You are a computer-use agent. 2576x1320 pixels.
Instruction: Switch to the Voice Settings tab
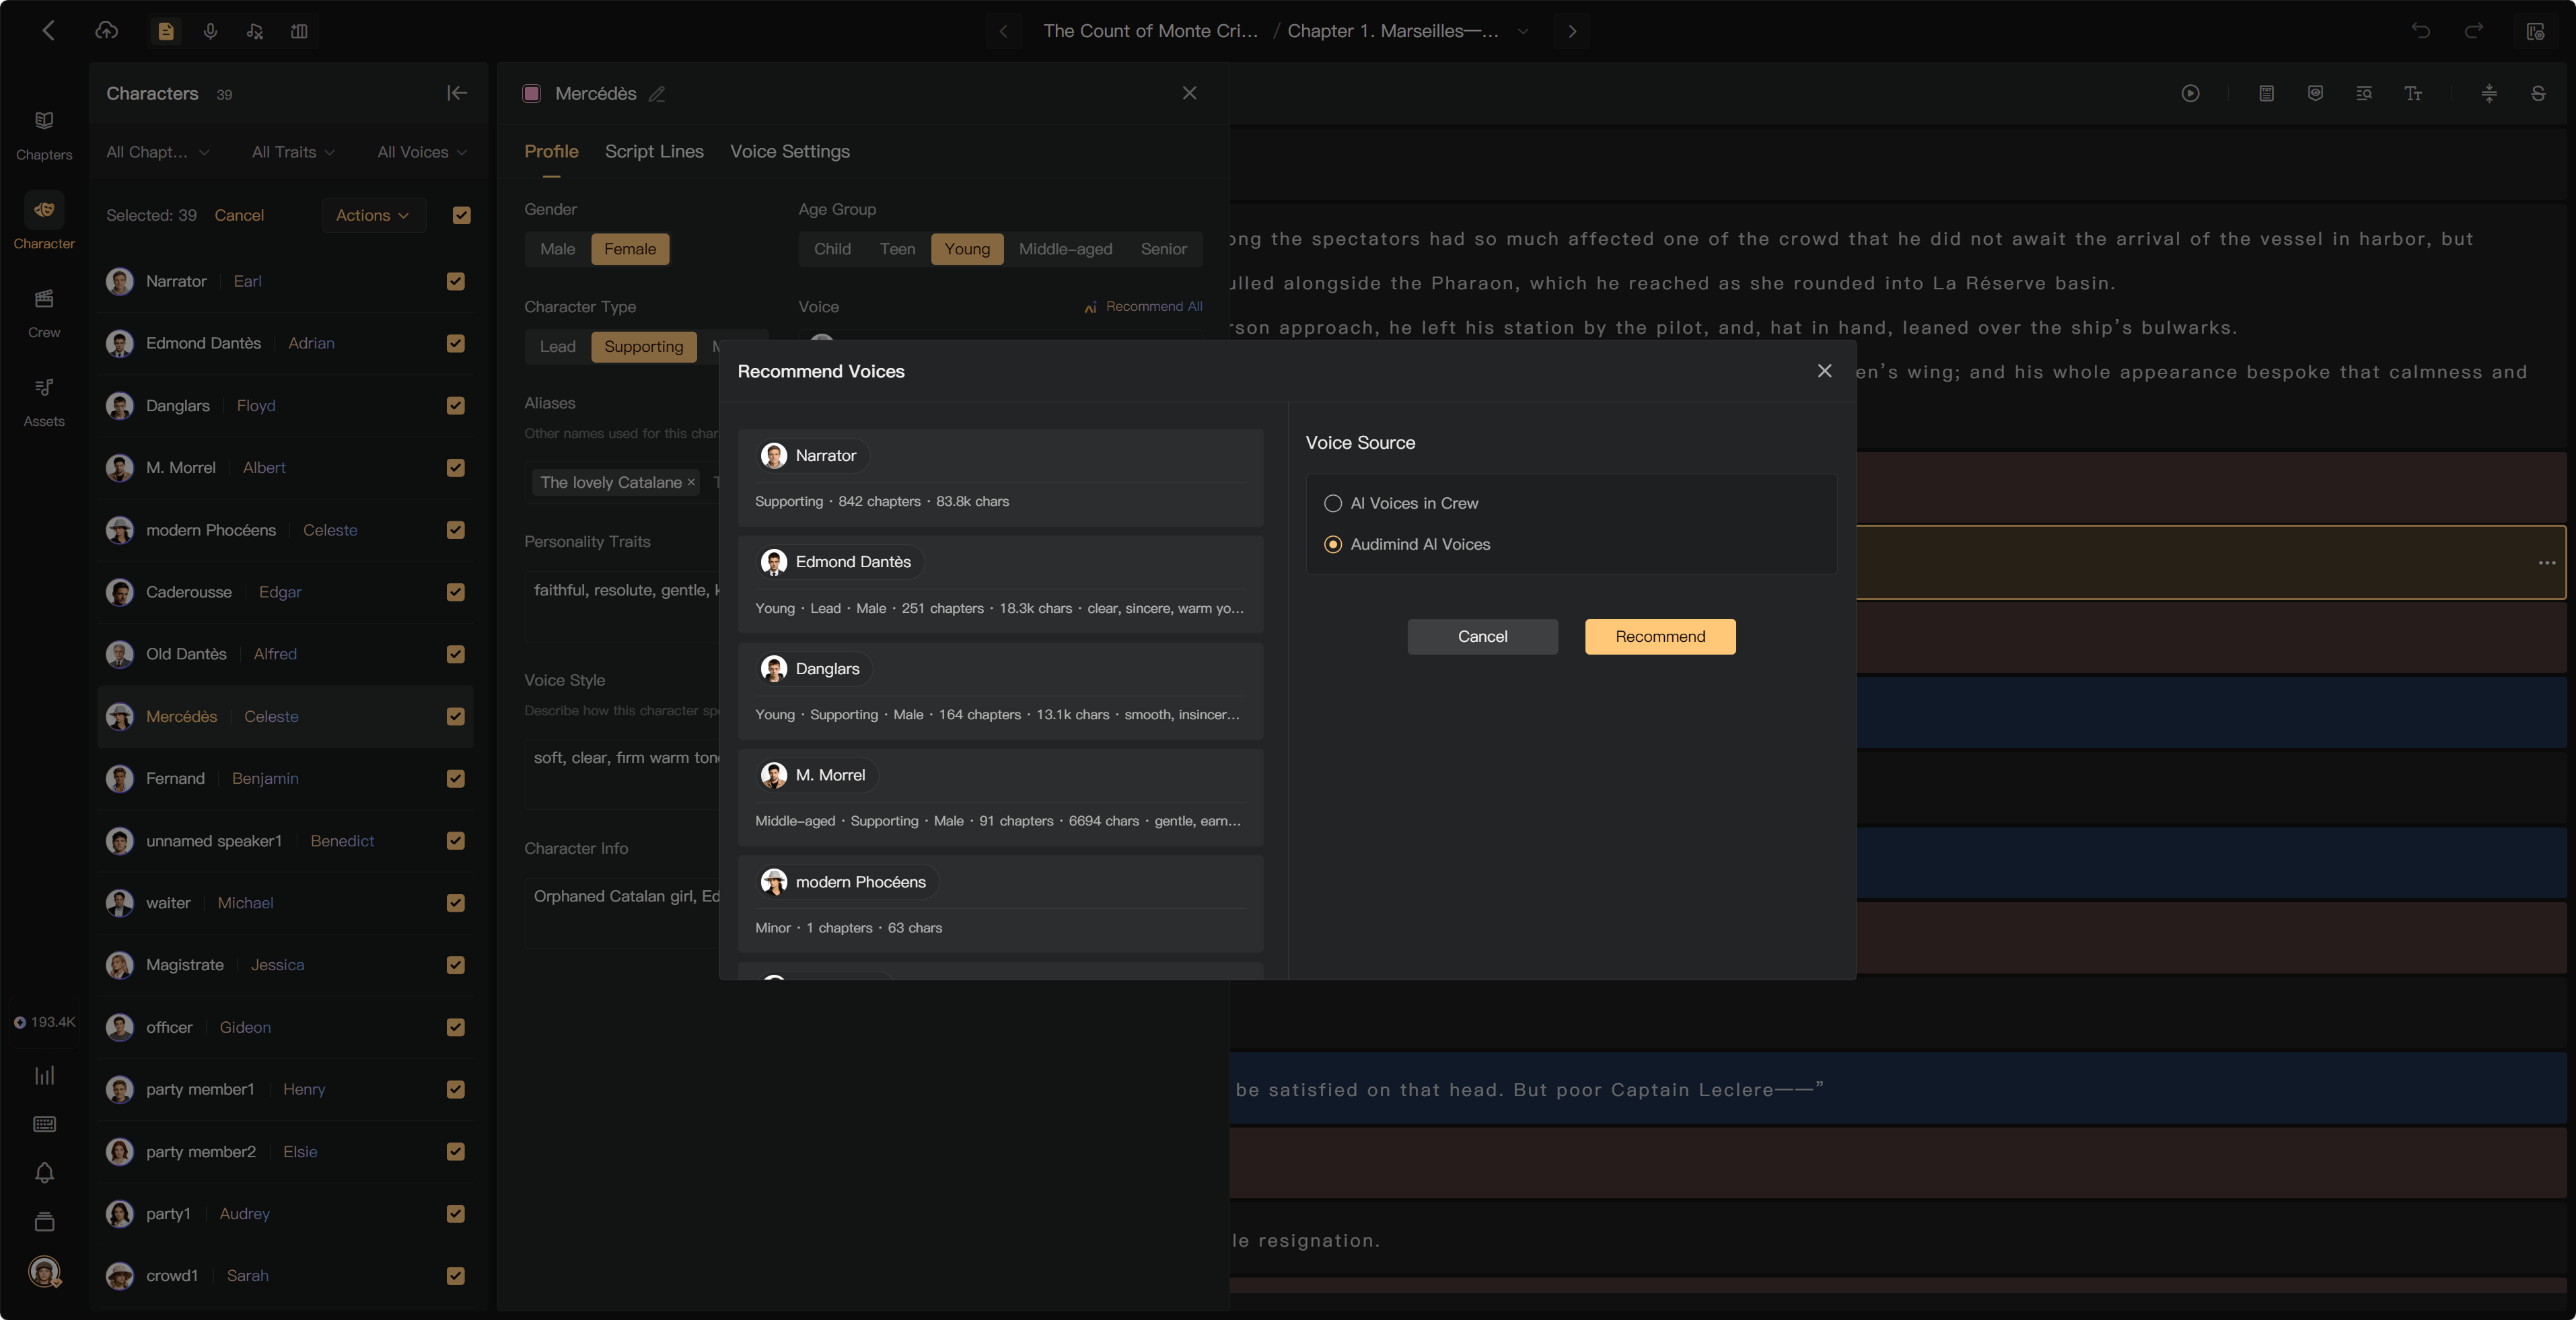click(790, 151)
